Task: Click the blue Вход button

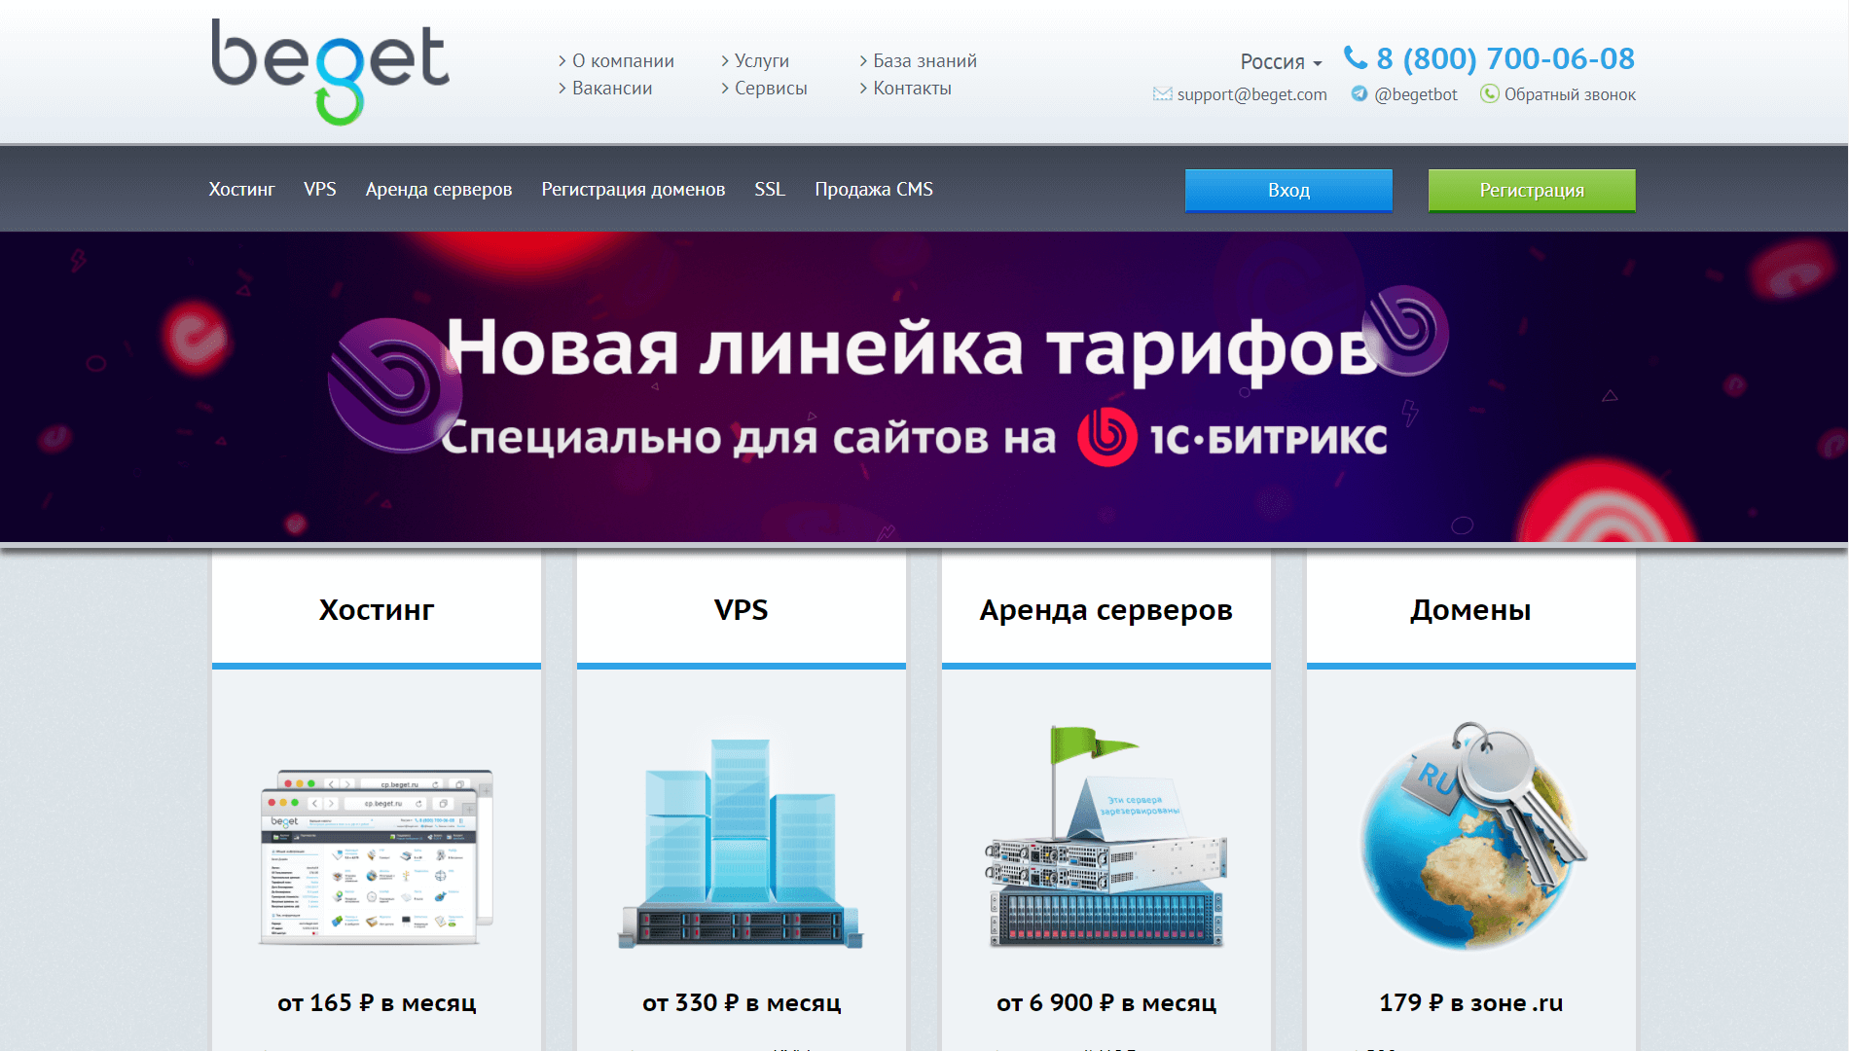Action: pos(1288,190)
